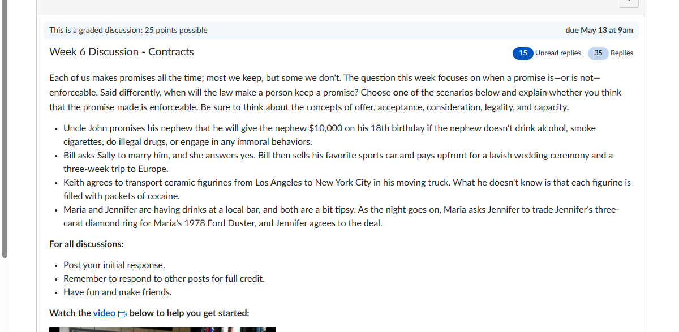This screenshot has width=679, height=332.
Task: Open the video hyperlink
Action: [104, 313]
